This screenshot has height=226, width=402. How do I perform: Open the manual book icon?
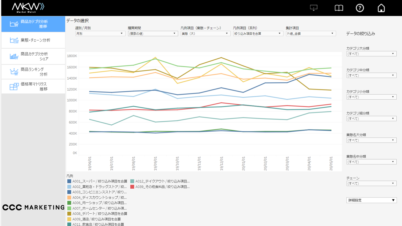click(339, 8)
